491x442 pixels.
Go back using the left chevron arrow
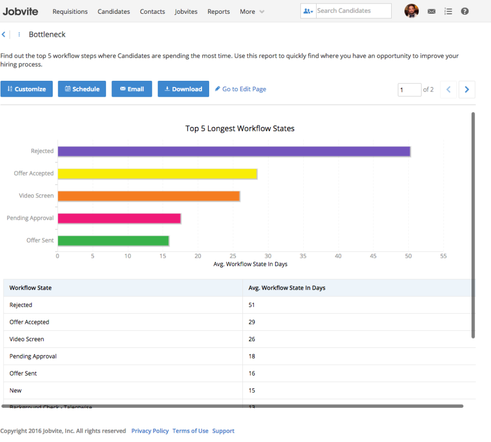coord(5,34)
